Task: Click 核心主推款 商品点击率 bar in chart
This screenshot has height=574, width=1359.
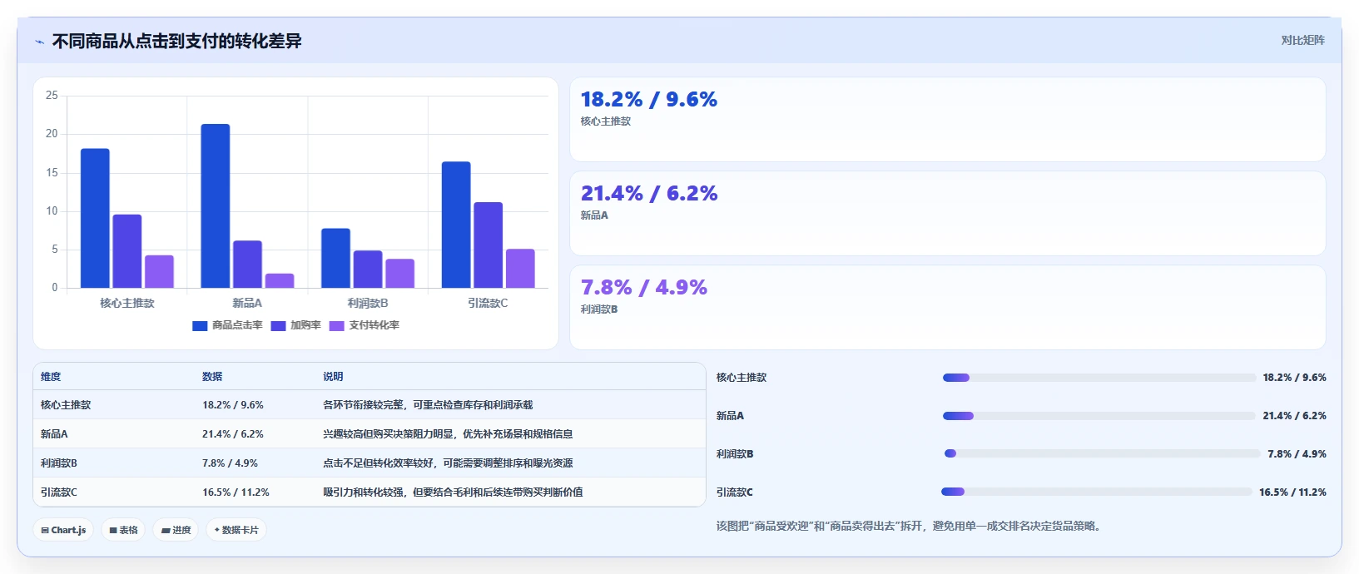Action: click(x=95, y=218)
